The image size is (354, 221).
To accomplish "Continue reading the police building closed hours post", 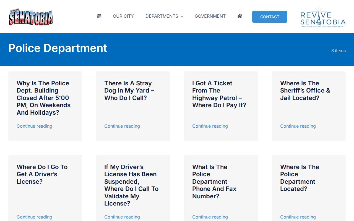I will pyautogui.click(x=34, y=126).
